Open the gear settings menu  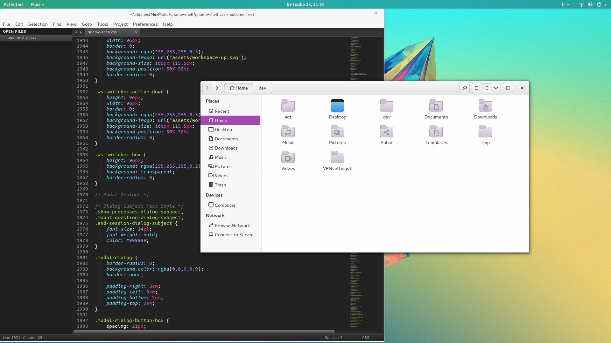[x=508, y=88]
